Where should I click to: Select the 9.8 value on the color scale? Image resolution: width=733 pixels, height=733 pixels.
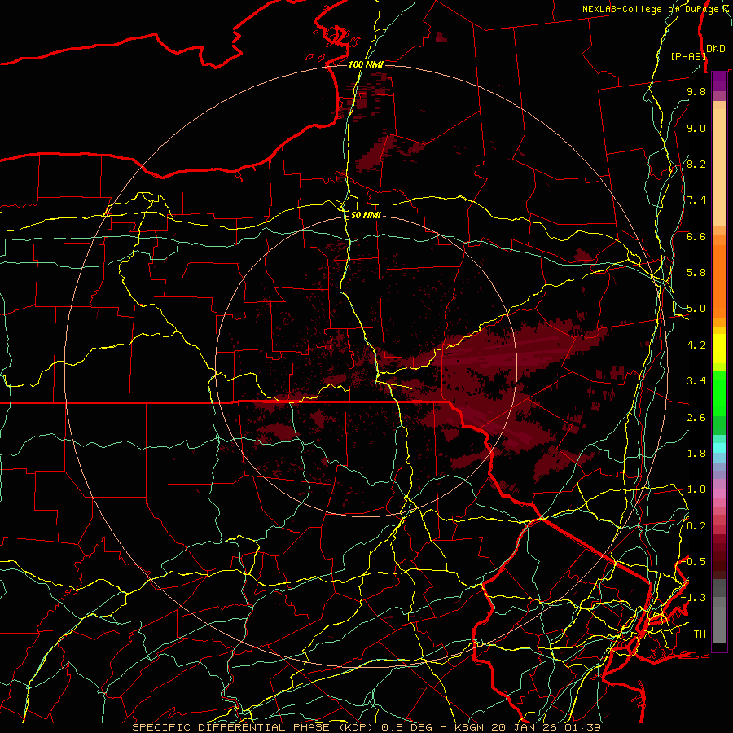click(x=696, y=91)
